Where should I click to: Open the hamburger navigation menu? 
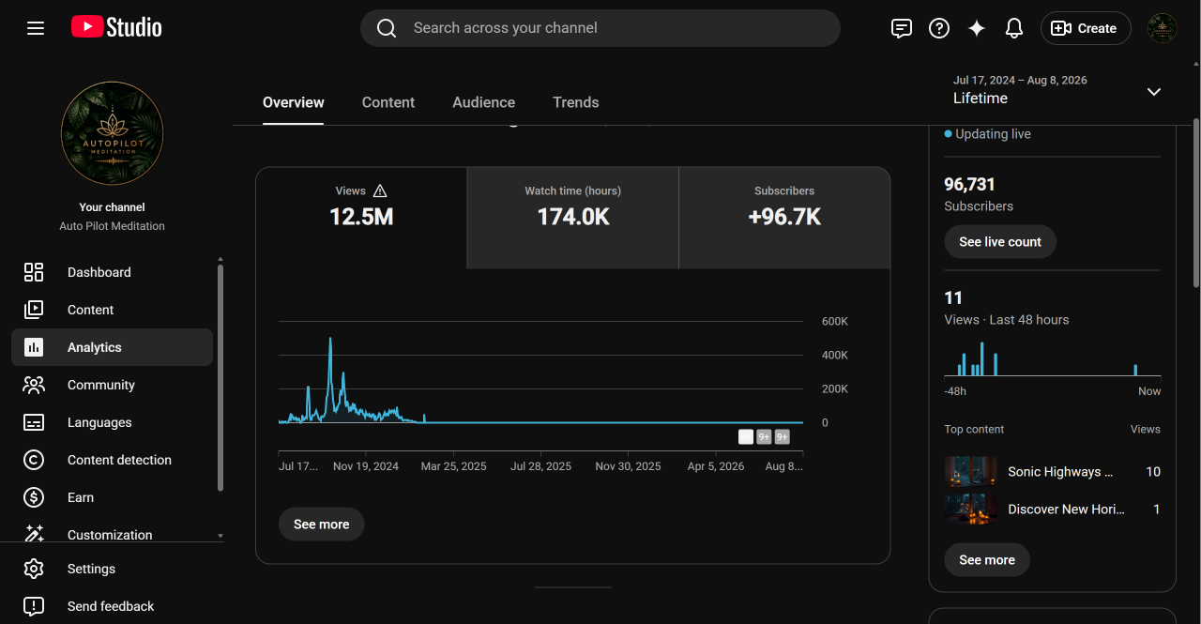click(x=36, y=28)
